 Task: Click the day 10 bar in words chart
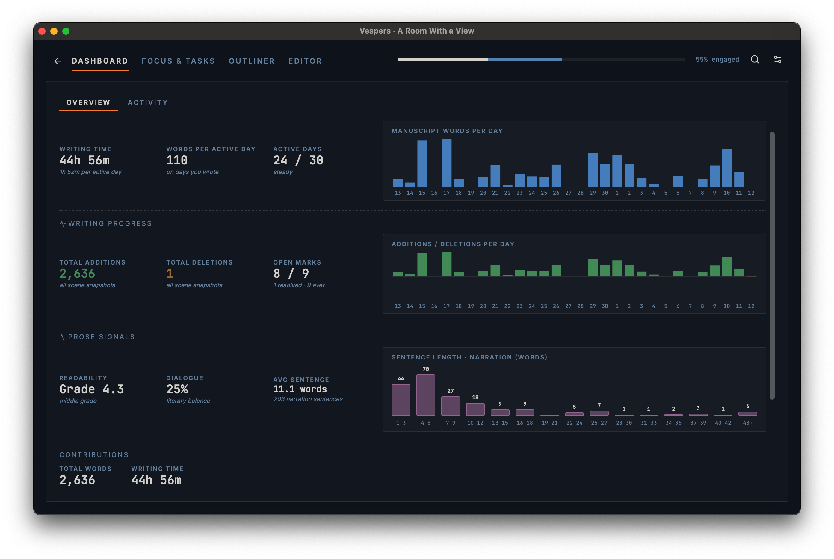pos(727,168)
